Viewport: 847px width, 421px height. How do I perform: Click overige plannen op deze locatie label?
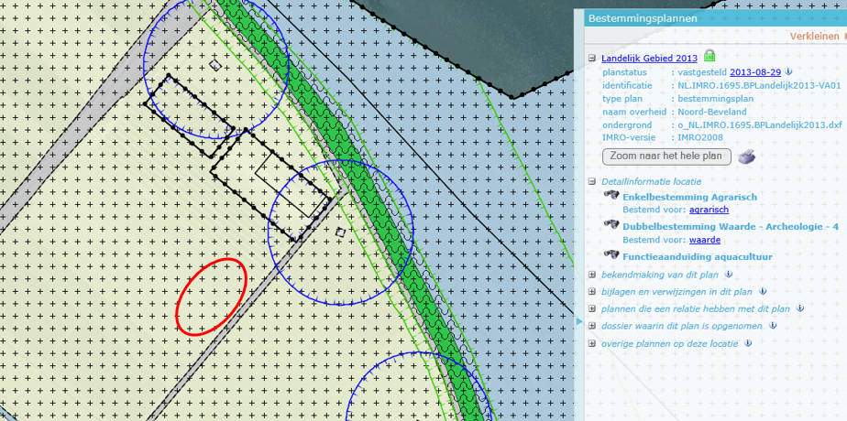click(x=669, y=344)
